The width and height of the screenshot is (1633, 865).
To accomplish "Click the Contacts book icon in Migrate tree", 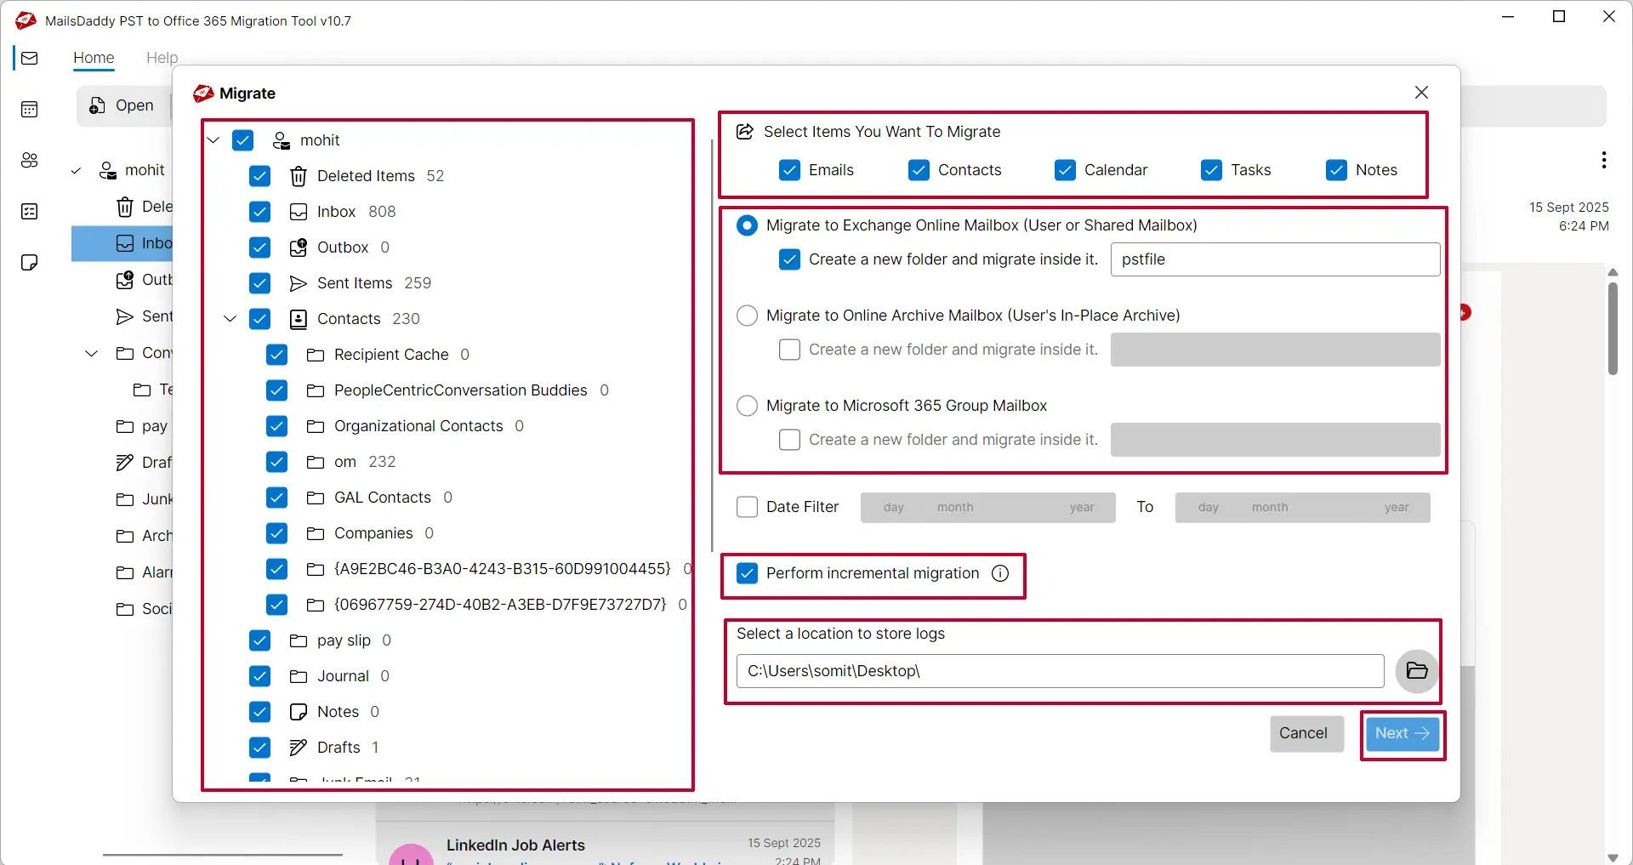I will (x=299, y=319).
